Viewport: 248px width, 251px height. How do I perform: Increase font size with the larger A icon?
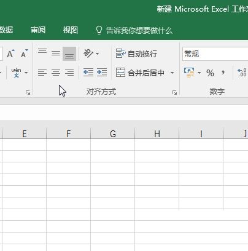tap(10, 54)
